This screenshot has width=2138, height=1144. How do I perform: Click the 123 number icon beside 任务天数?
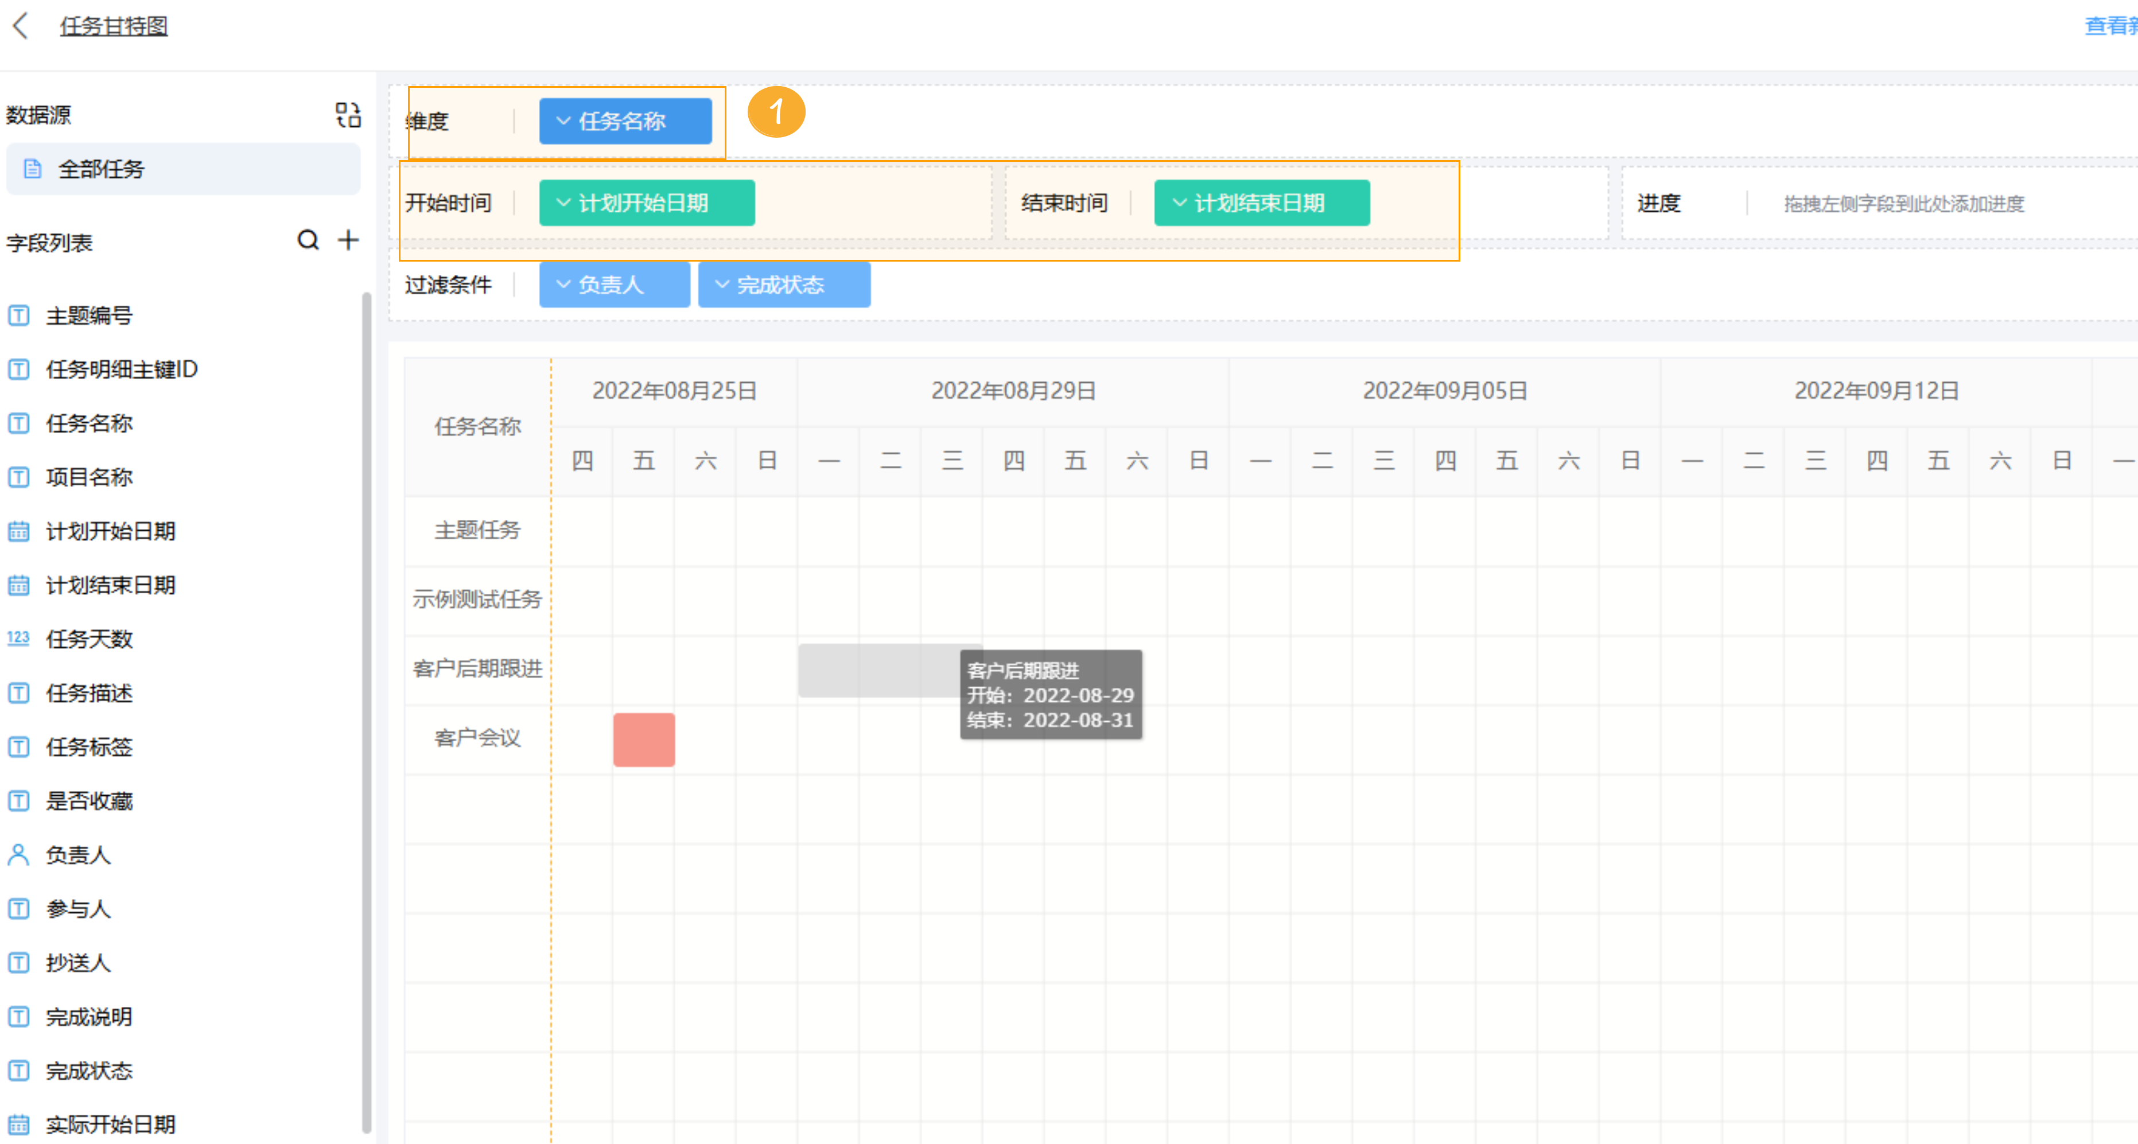pos(18,638)
